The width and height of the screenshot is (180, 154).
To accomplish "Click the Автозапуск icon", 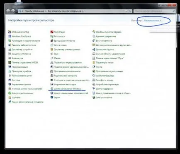I will (x=52, y=36).
